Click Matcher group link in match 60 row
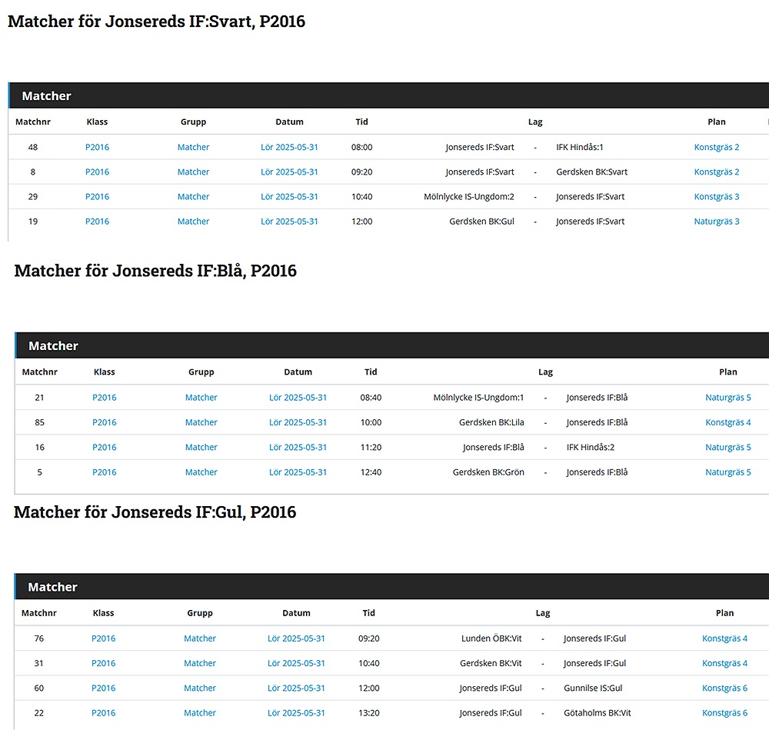This screenshot has height=730, width=769. pyautogui.click(x=200, y=688)
